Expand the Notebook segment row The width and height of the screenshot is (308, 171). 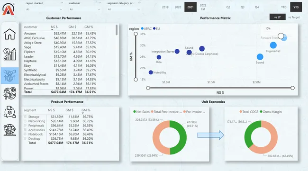click(25, 134)
